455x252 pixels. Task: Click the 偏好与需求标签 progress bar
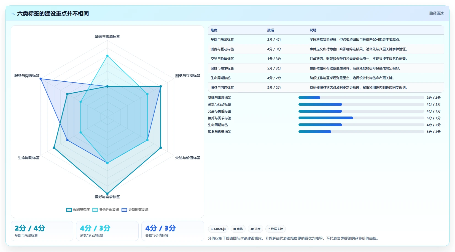coord(361,118)
